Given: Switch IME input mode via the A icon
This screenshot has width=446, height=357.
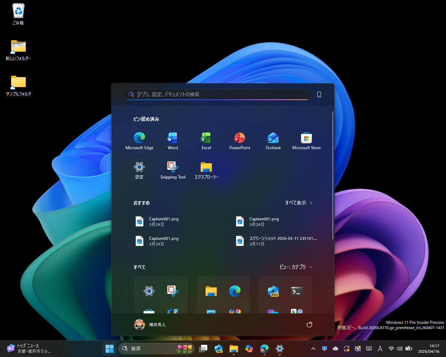Looking at the screenshot, I should [x=380, y=348].
